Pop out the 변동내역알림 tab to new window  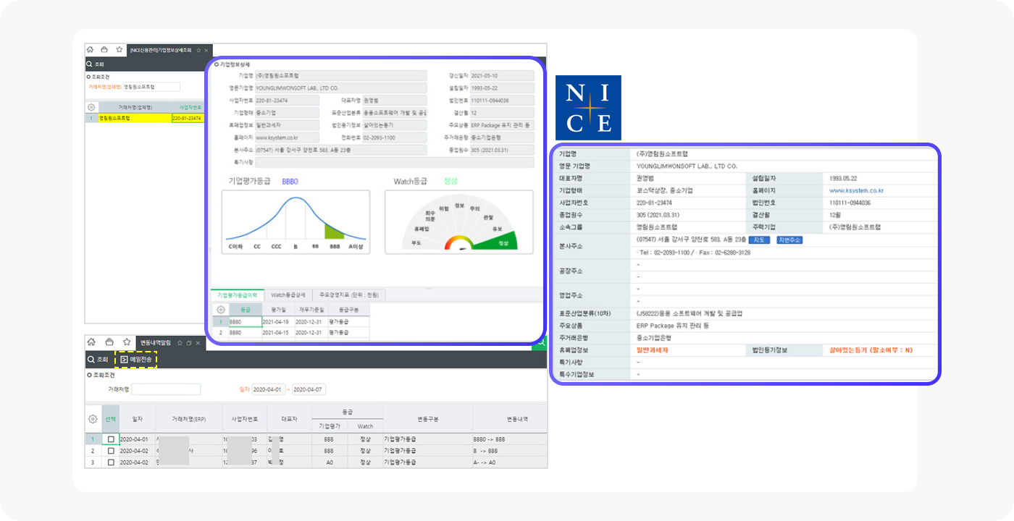click(189, 342)
